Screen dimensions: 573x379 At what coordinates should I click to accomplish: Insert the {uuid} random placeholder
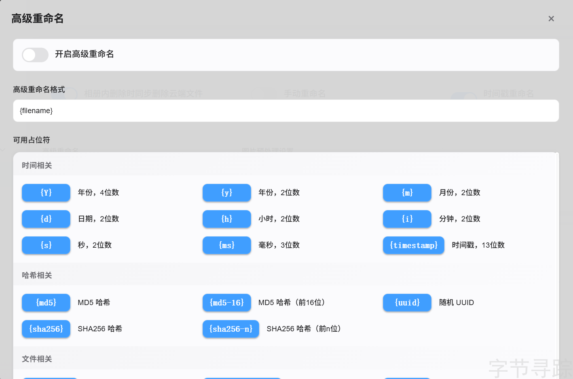pyautogui.click(x=407, y=303)
